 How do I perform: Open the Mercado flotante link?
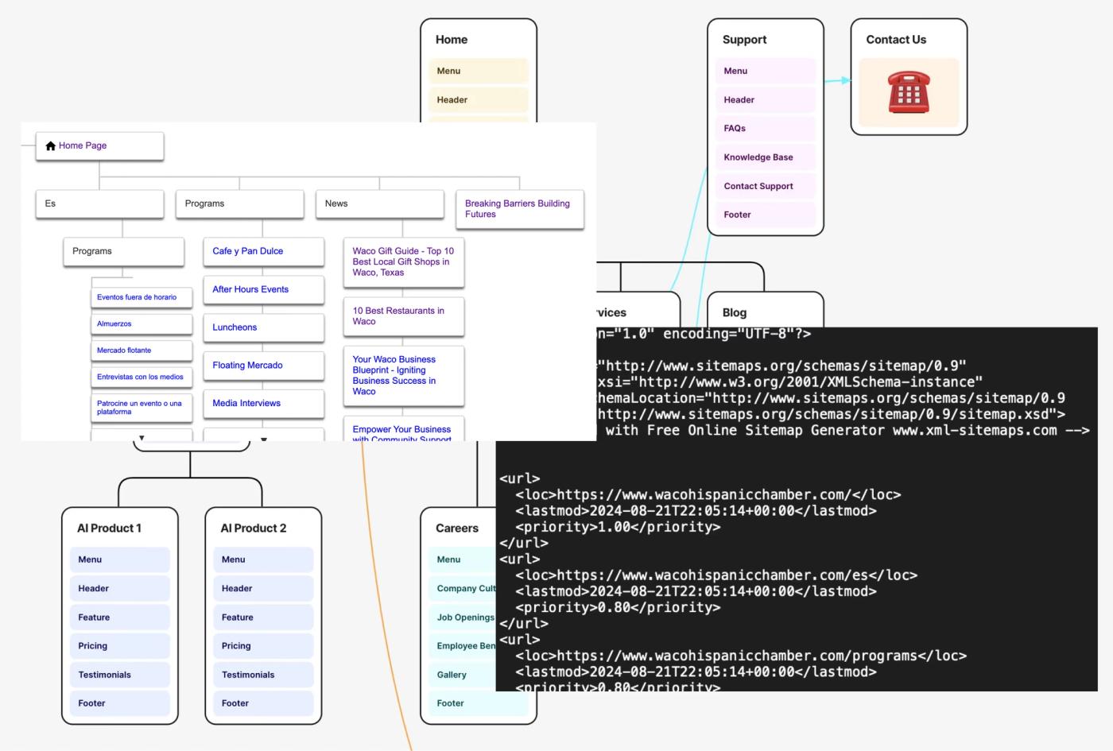(142, 350)
